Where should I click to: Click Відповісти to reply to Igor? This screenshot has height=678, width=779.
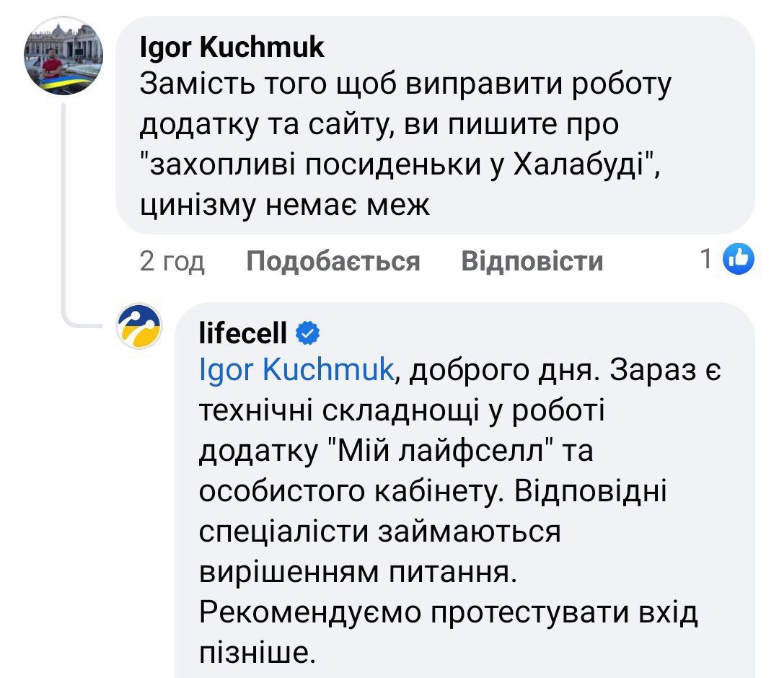(534, 263)
